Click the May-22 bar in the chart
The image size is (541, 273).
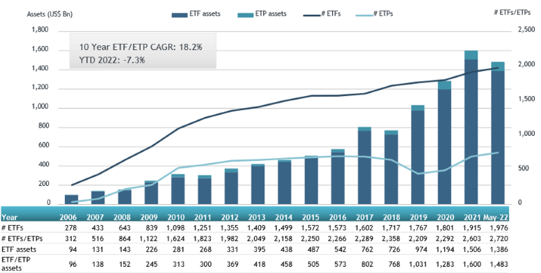(498, 134)
